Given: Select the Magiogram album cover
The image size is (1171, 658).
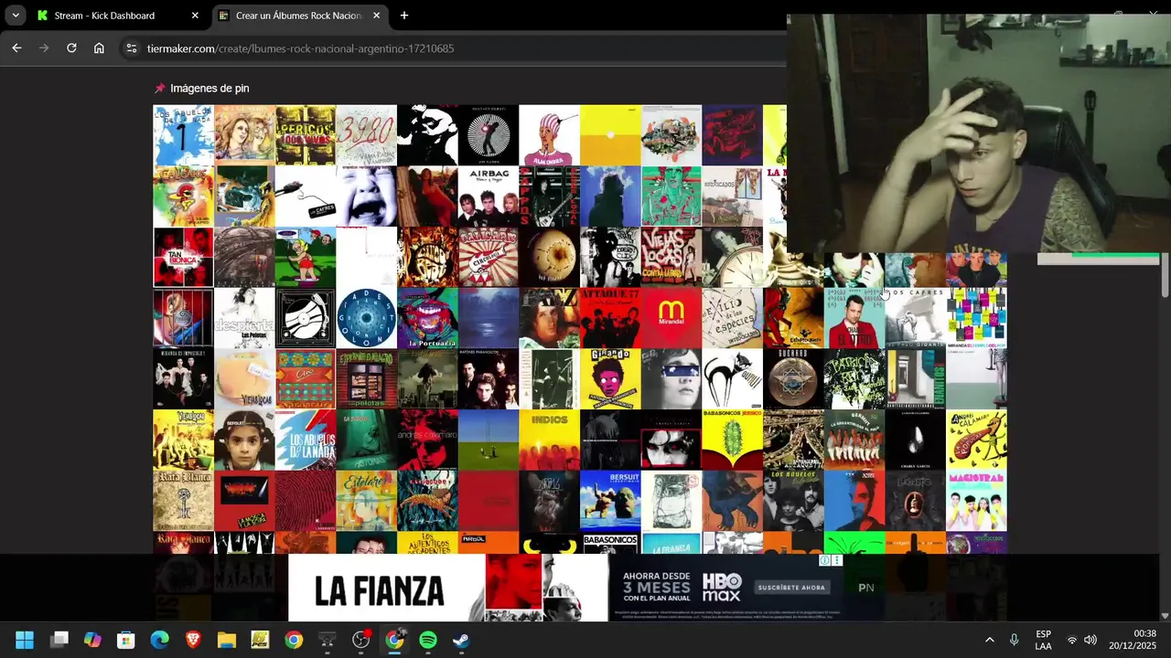Looking at the screenshot, I should click(x=976, y=501).
